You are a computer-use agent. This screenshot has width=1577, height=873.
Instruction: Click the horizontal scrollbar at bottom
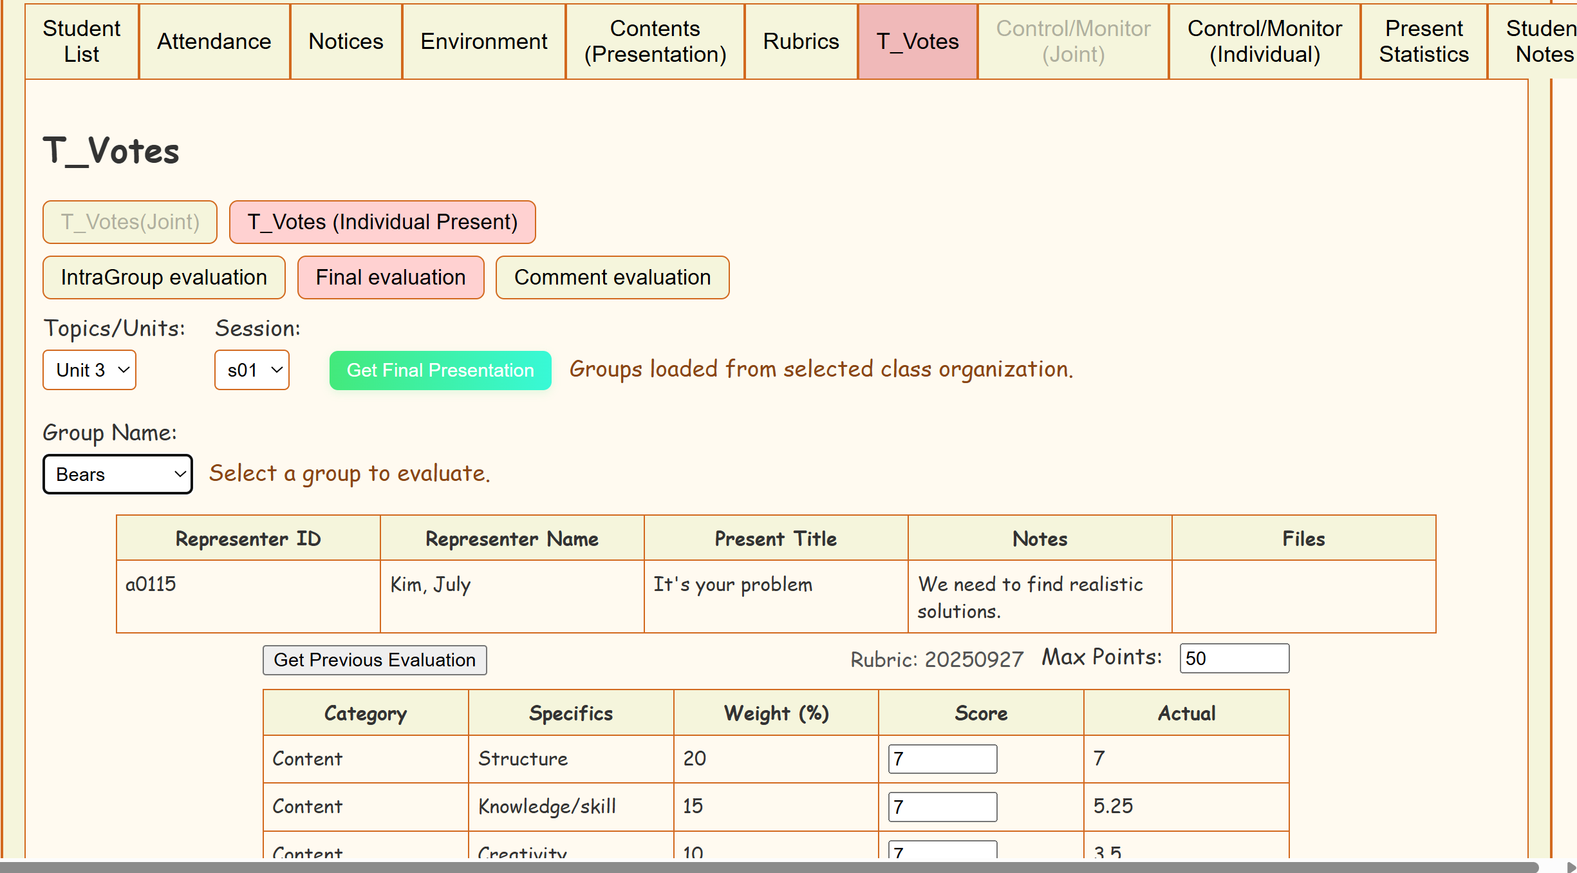pyautogui.click(x=769, y=867)
